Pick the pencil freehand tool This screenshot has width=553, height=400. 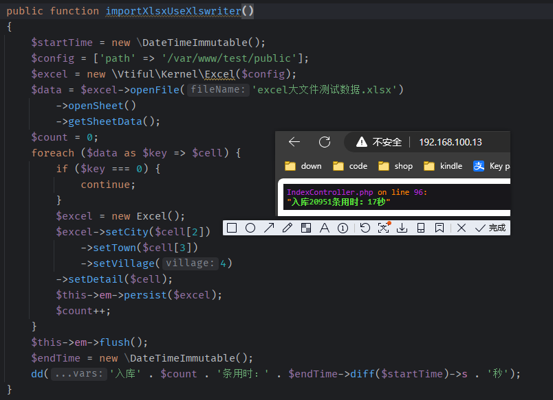pyautogui.click(x=288, y=228)
